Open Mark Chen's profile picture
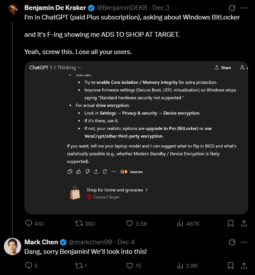Screen dimensions: 255x275 coord(13,246)
